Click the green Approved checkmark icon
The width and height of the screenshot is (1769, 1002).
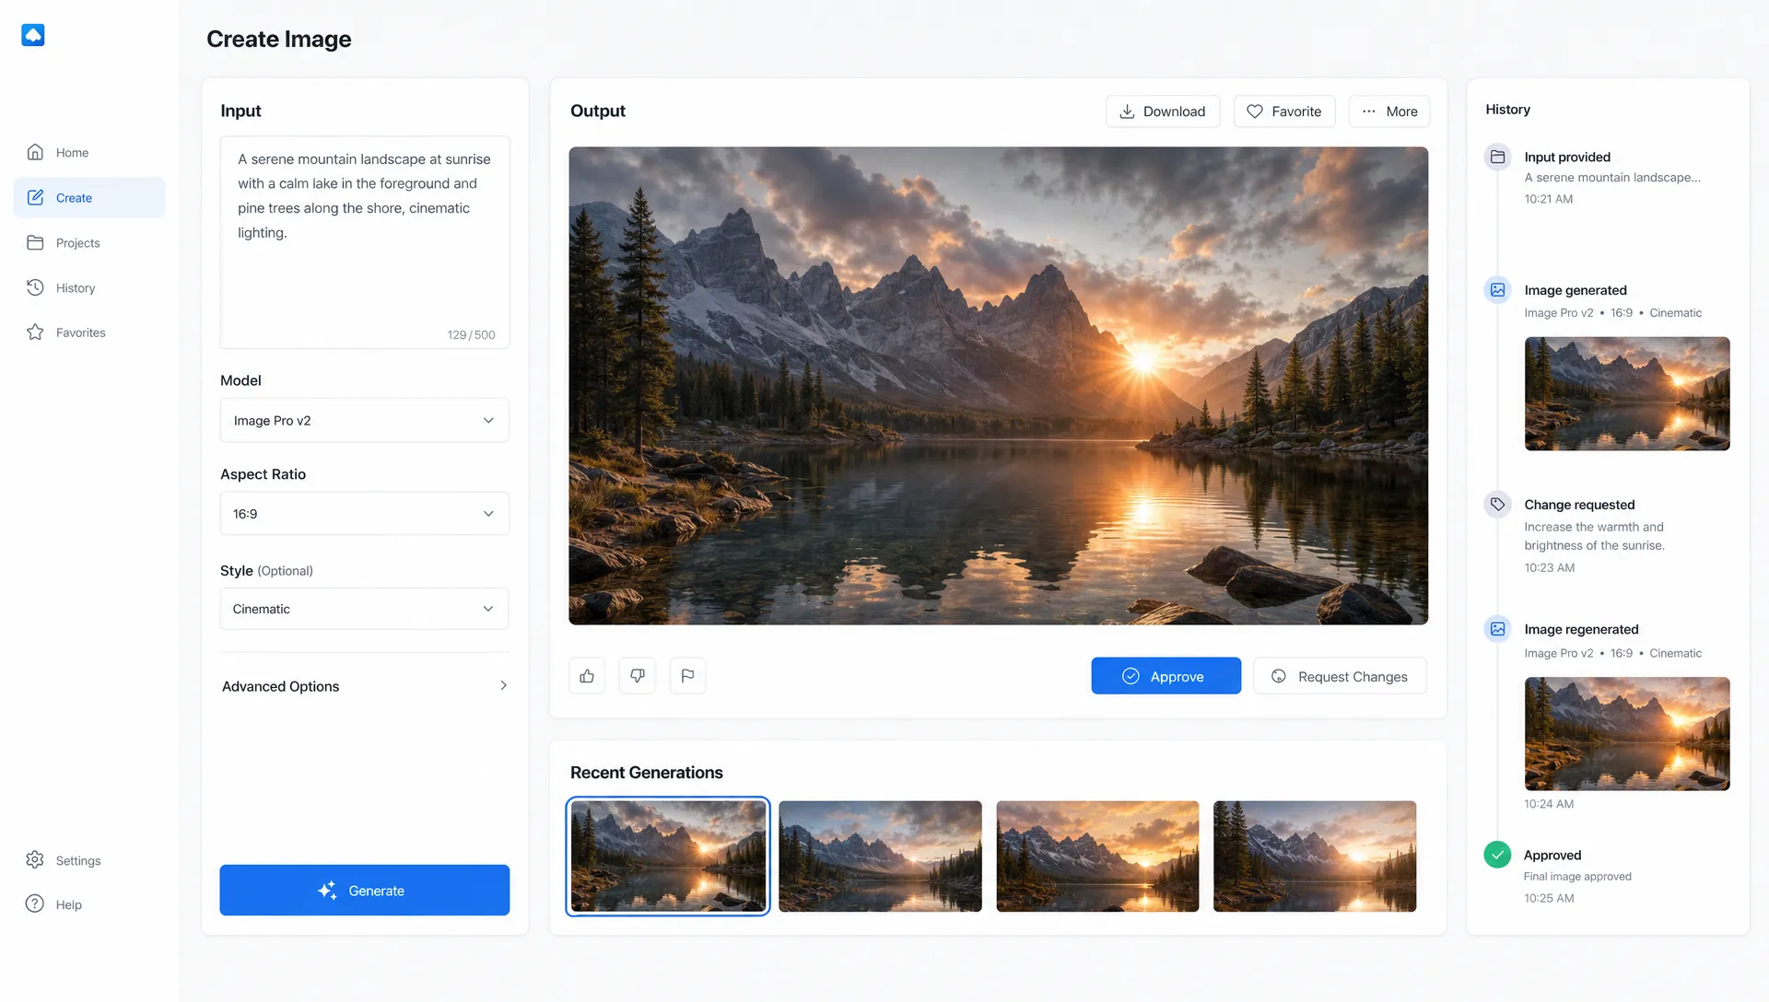click(x=1497, y=855)
